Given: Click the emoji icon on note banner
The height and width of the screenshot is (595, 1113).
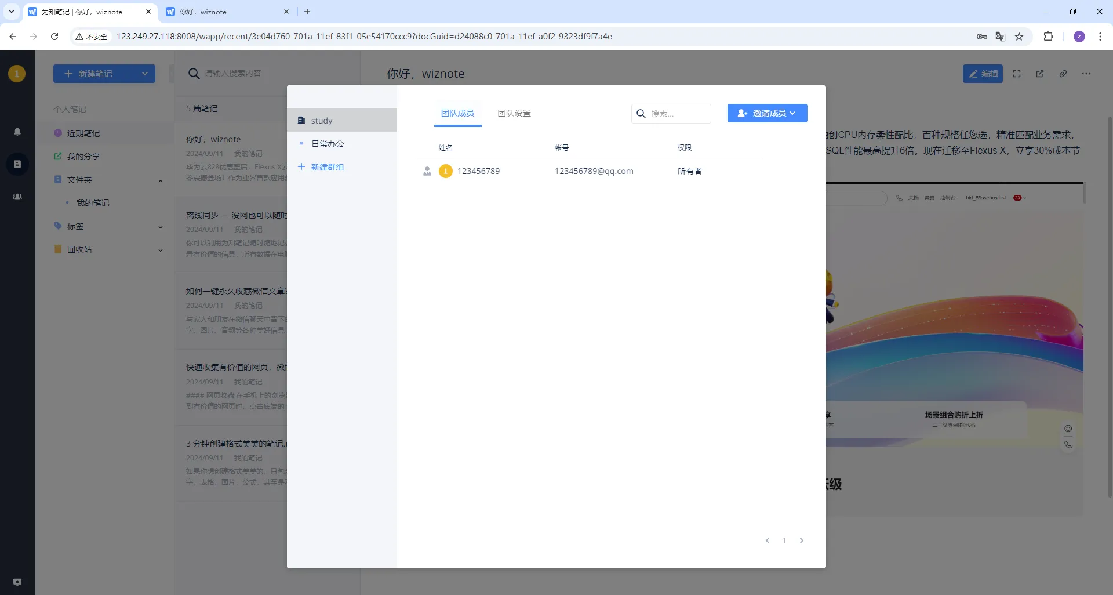Looking at the screenshot, I should (1068, 429).
